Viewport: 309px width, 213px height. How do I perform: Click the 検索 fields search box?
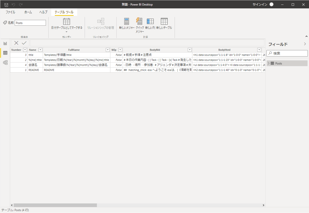click(287, 53)
